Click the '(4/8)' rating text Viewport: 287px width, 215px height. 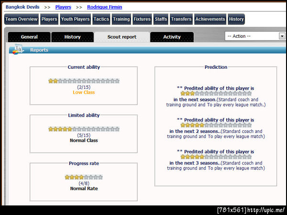(84, 183)
